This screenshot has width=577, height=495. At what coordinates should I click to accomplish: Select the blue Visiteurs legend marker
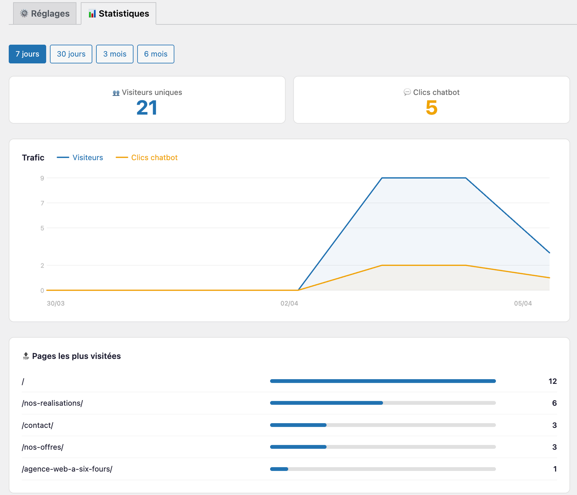[63, 157]
